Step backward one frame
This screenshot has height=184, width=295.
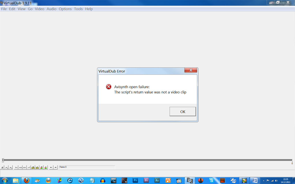20,167
